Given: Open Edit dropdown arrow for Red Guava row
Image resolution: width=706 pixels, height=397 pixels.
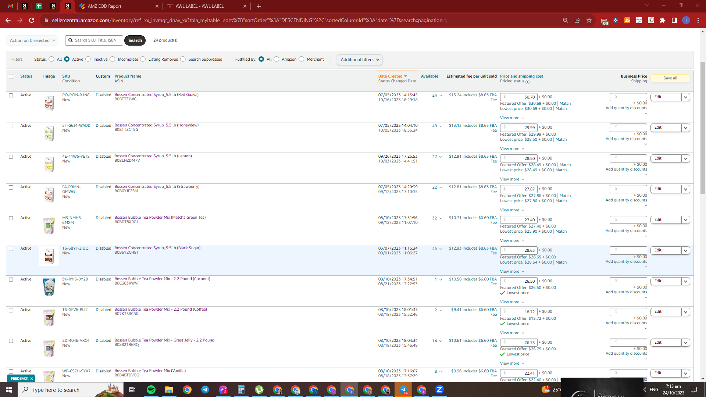Looking at the screenshot, I should (686, 97).
